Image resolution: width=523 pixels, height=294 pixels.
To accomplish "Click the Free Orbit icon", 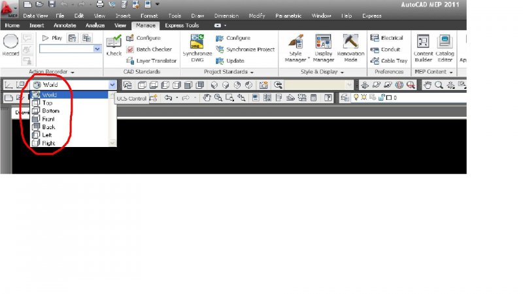I will [x=399, y=85].
